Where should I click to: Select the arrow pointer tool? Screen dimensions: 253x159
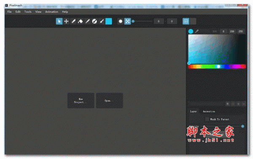point(59,21)
